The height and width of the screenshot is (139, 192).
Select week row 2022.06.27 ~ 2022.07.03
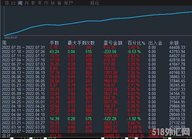coord(93,64)
